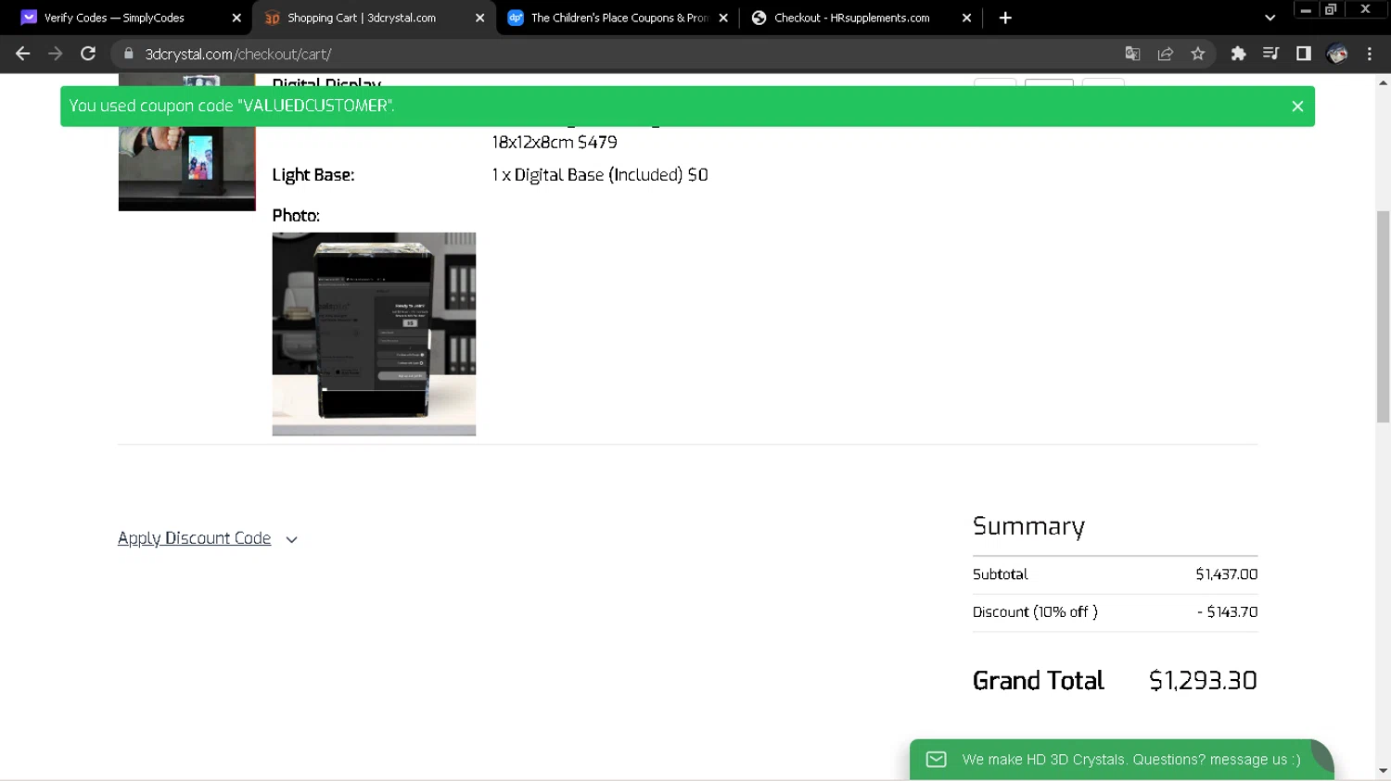Open Chrome three-dot menu
This screenshot has height=781, width=1391.
[x=1370, y=54]
